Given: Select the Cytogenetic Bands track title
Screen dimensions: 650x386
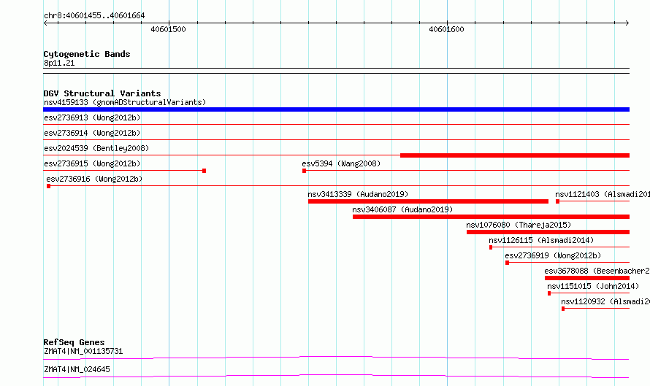Looking at the screenshot, I should click(87, 54).
